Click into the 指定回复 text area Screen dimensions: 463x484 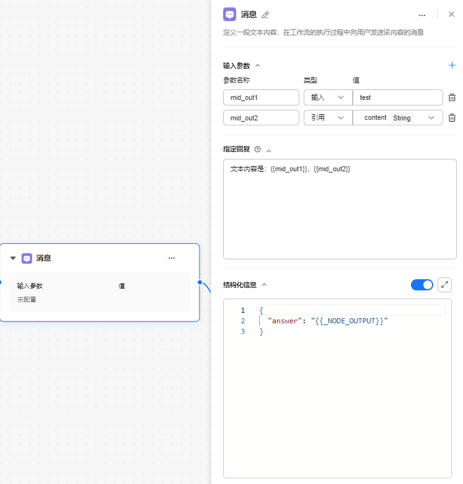click(339, 211)
